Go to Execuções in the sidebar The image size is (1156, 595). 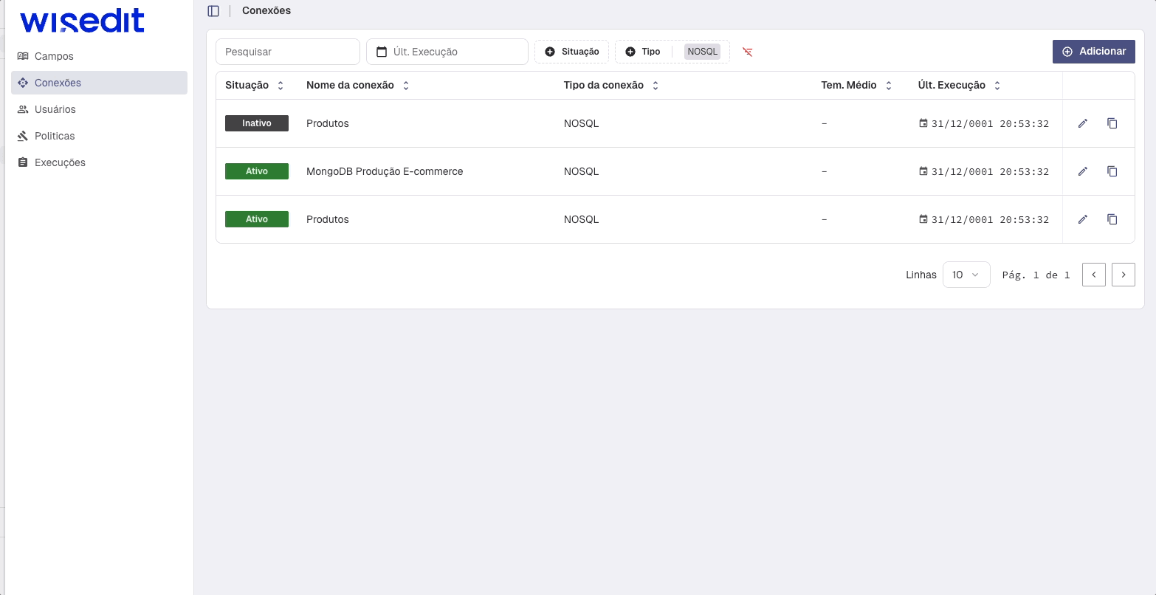click(x=60, y=162)
